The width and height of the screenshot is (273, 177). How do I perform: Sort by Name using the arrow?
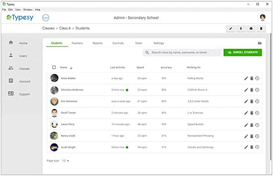(71, 68)
